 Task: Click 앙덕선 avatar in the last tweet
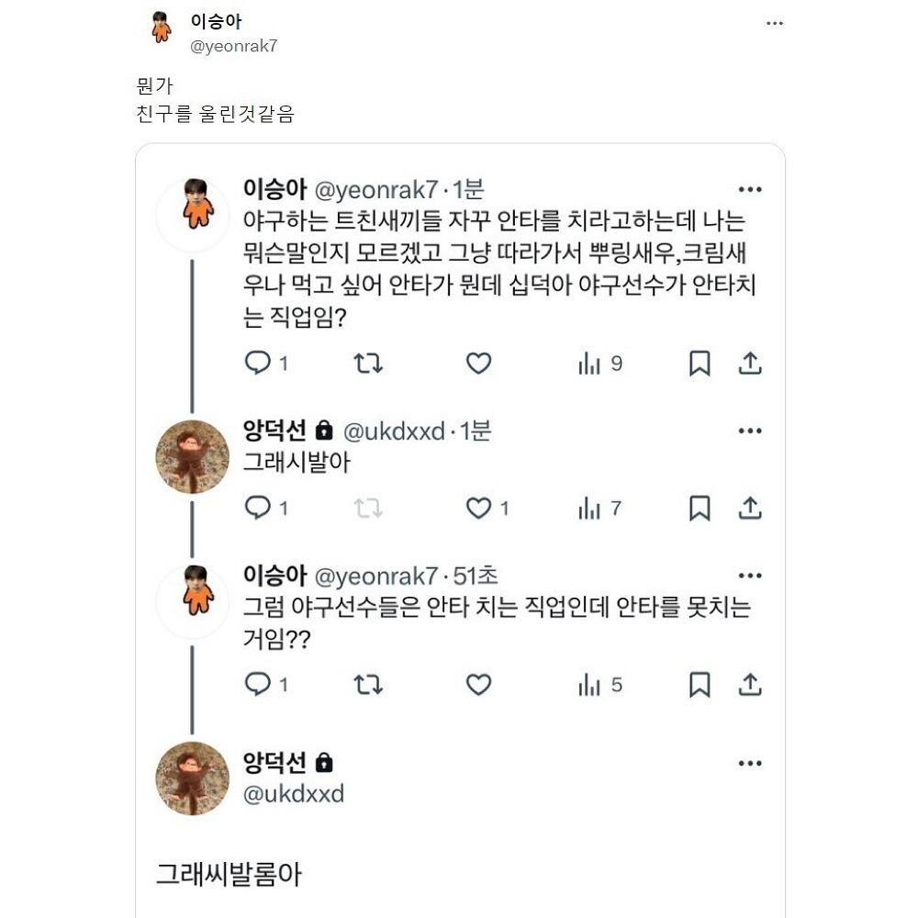tap(192, 778)
